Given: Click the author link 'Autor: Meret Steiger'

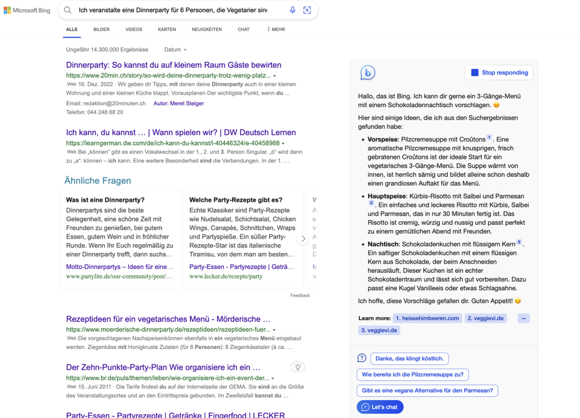Looking at the screenshot, I should click(178, 103).
